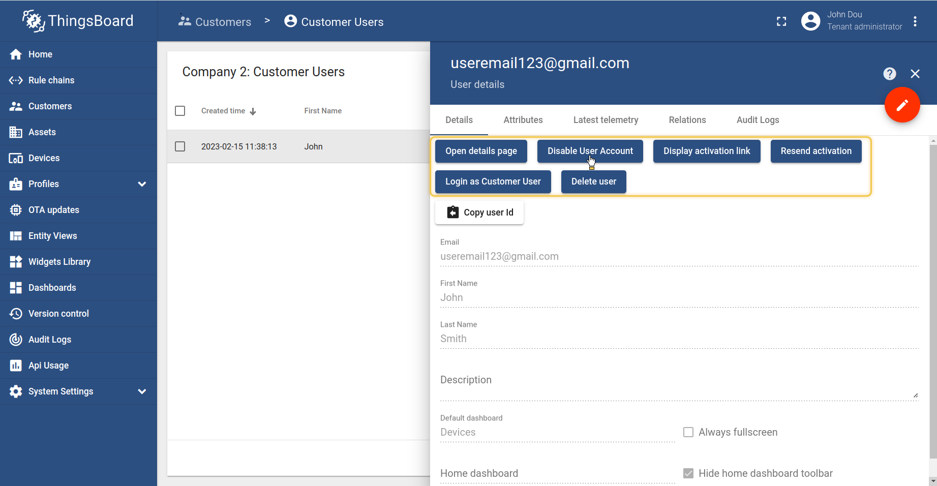The image size is (937, 486).
Task: Open OTA updates page
Action: tap(53, 210)
